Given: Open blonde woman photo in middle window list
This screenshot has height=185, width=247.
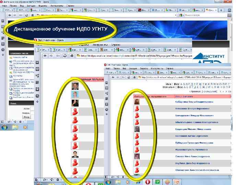Looking at the screenshot, I should 75,95.
